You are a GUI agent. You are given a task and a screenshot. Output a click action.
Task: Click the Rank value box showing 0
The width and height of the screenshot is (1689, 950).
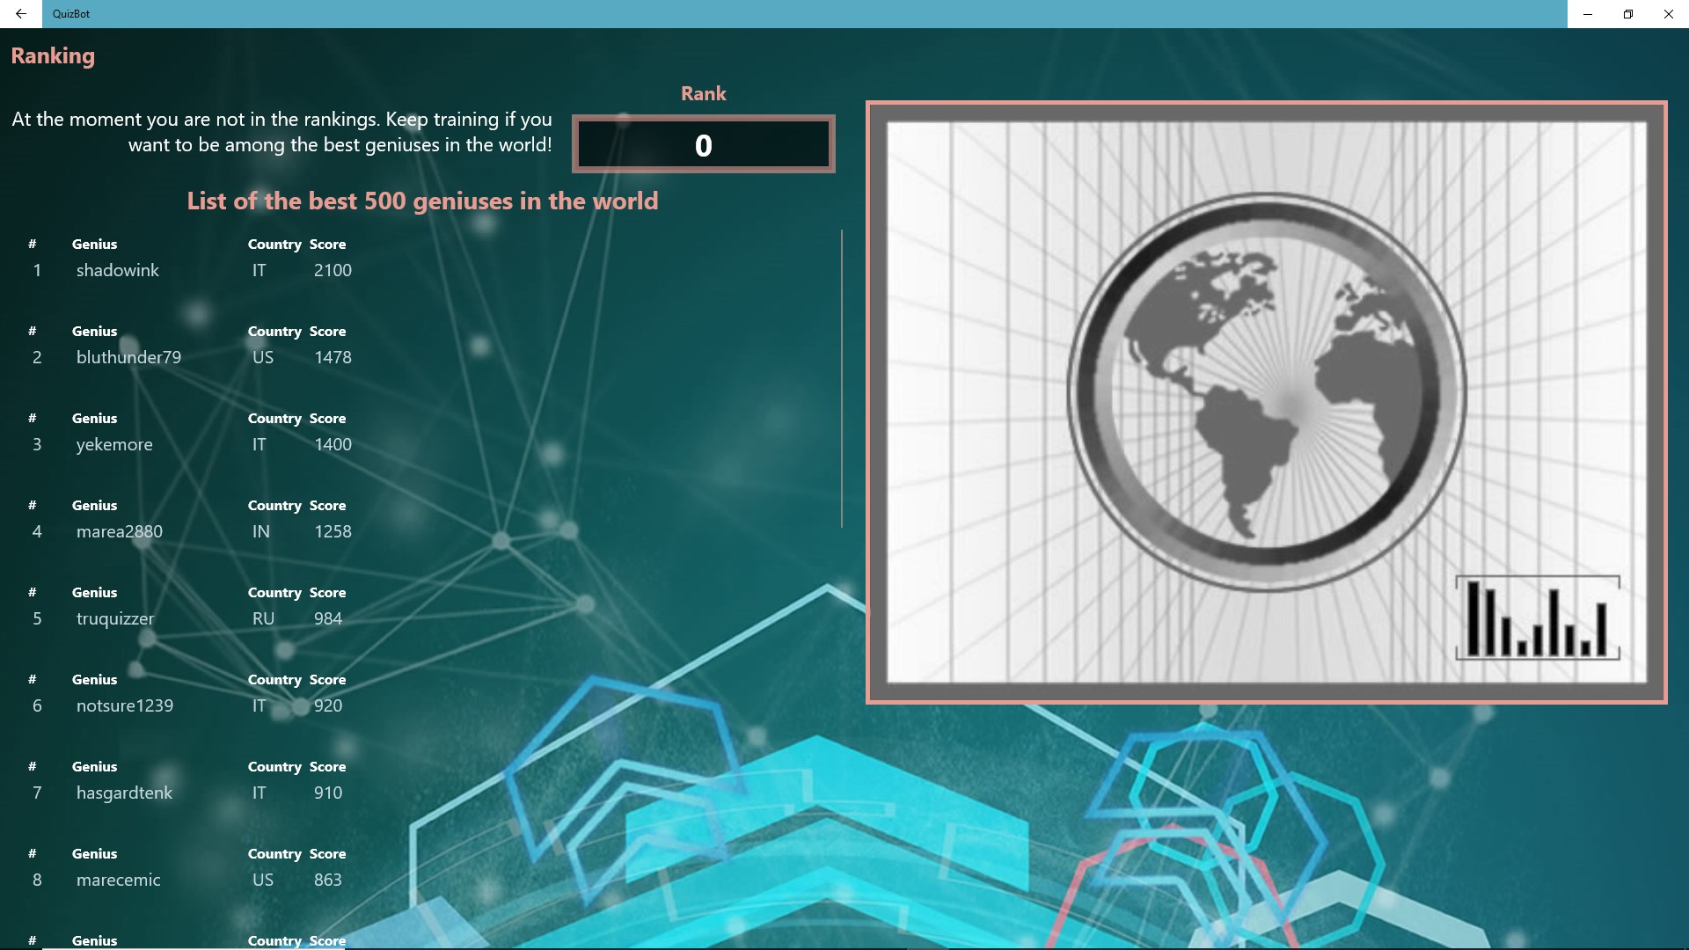tap(703, 144)
